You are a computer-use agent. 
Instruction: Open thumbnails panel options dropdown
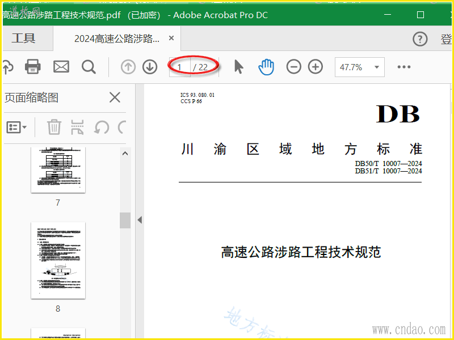(x=16, y=127)
